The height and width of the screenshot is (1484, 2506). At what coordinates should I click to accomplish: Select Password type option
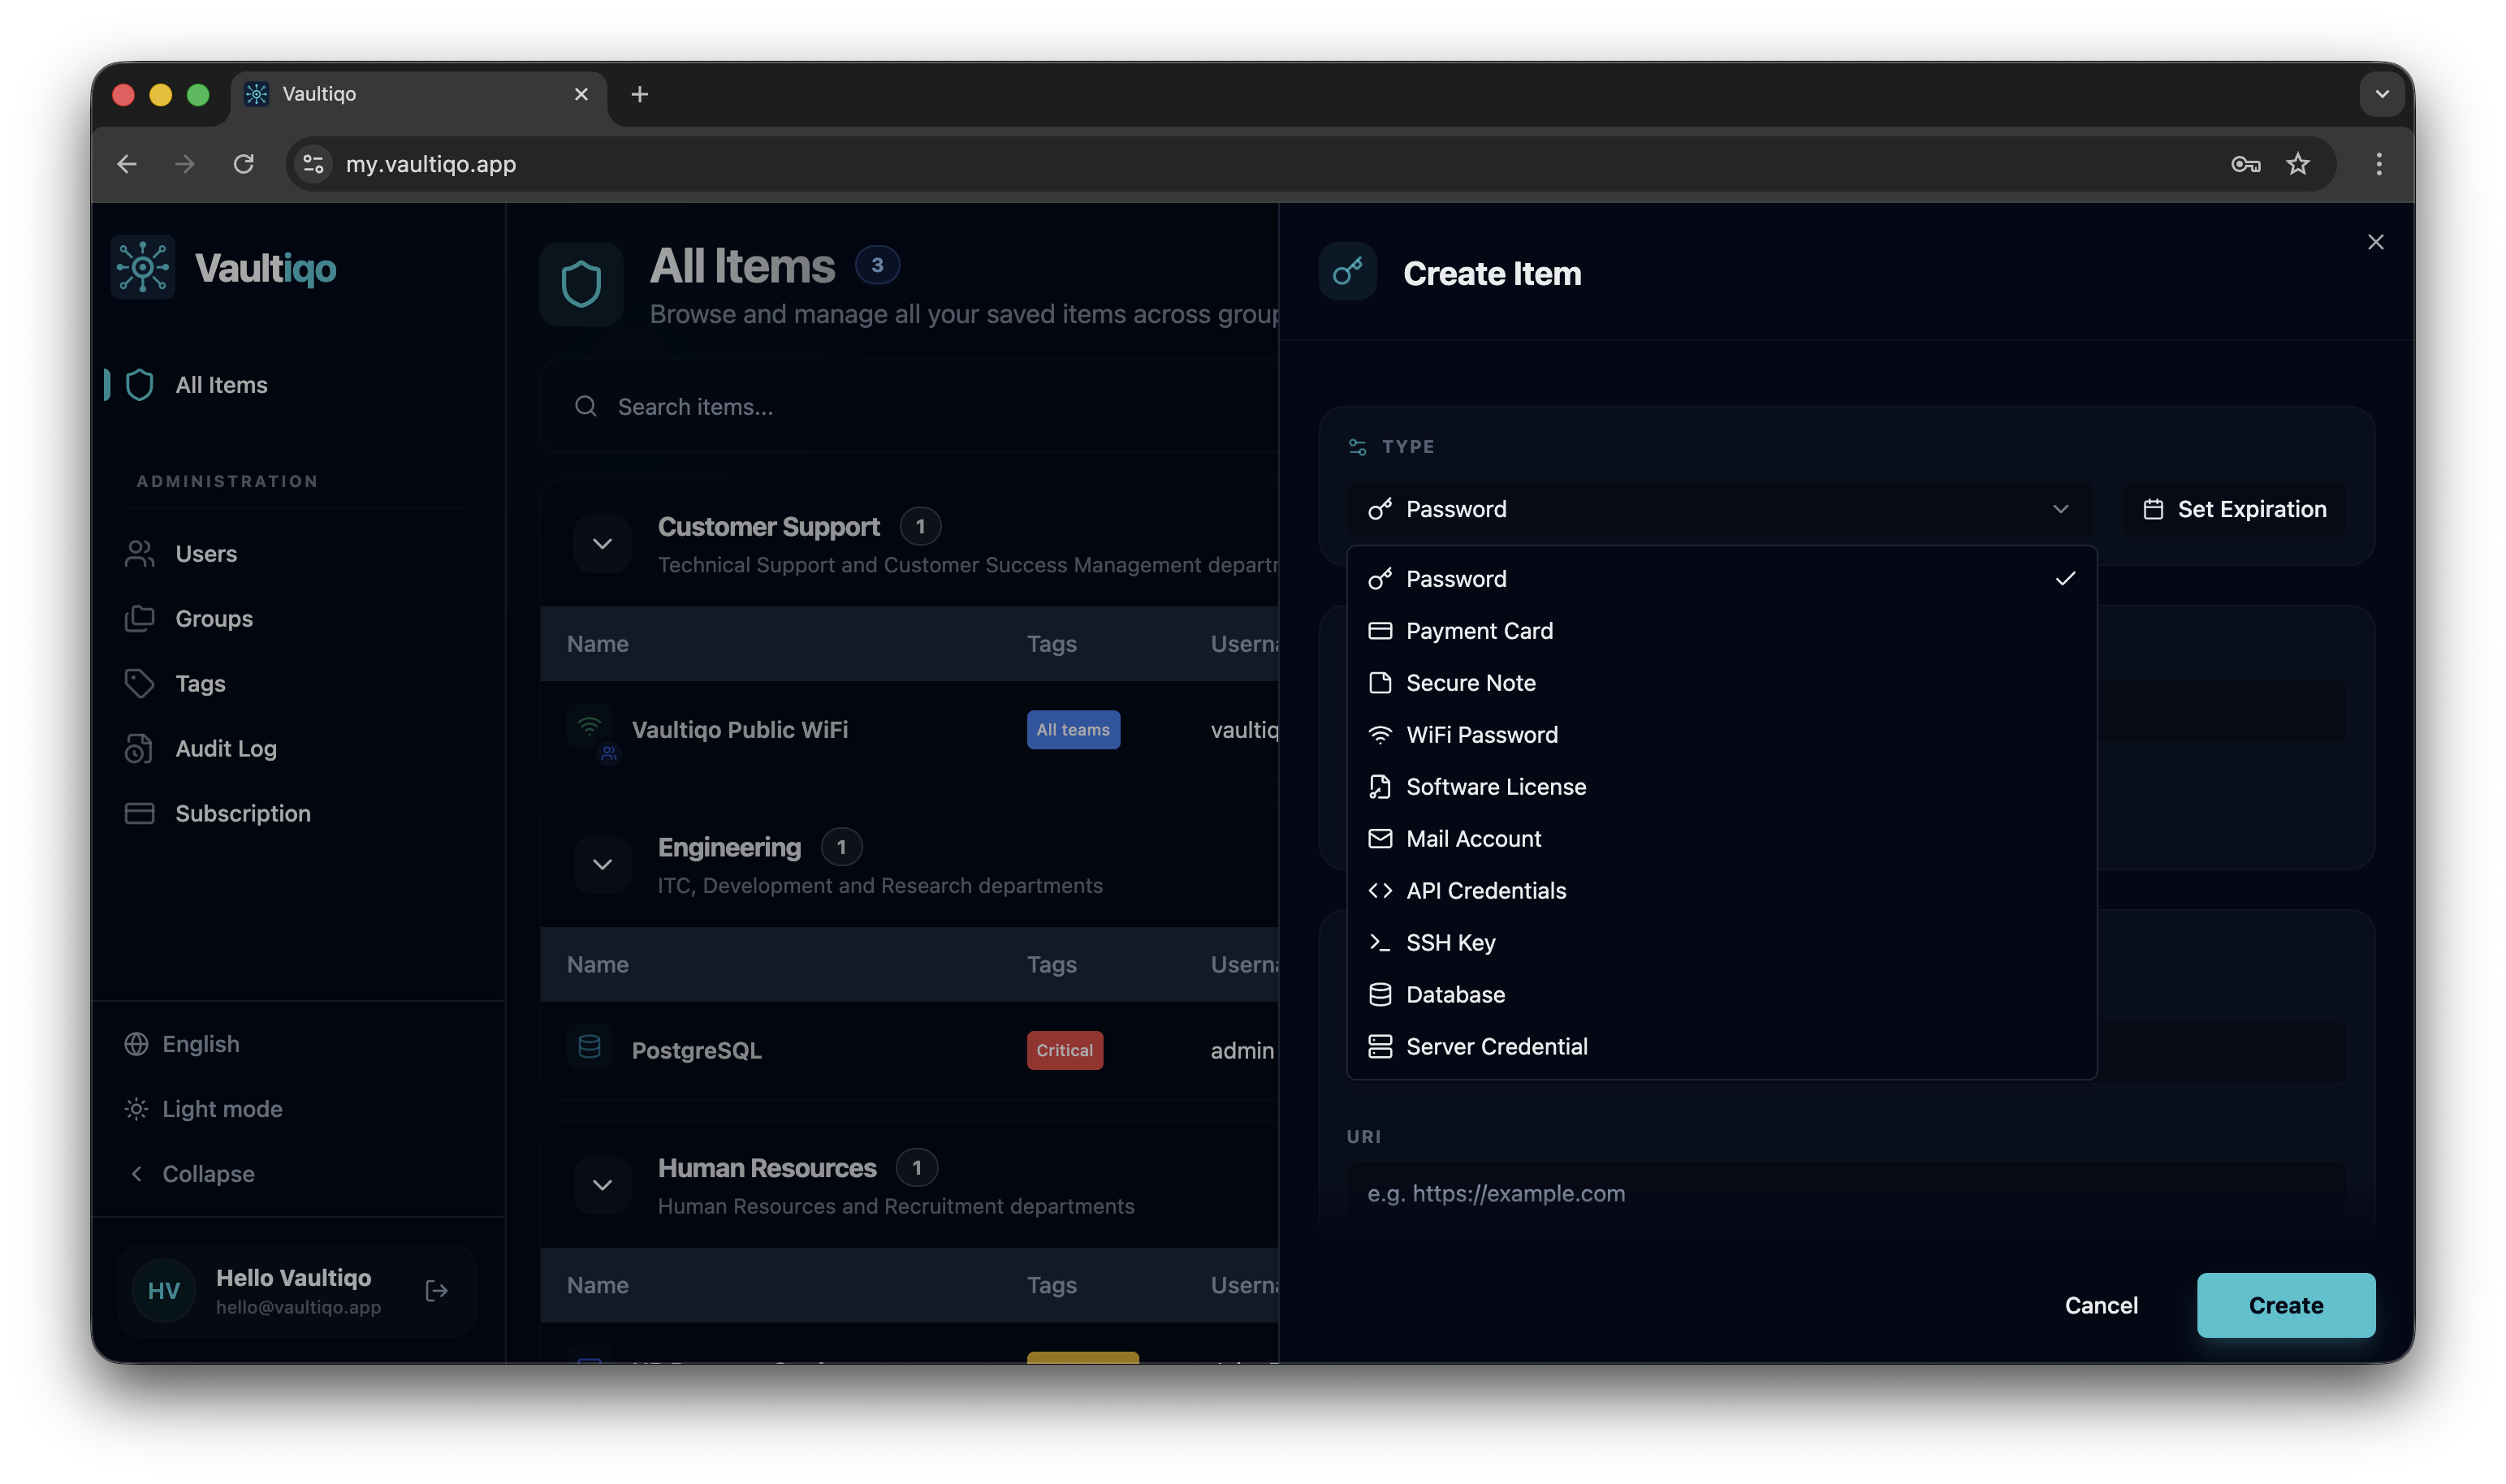[1721, 579]
